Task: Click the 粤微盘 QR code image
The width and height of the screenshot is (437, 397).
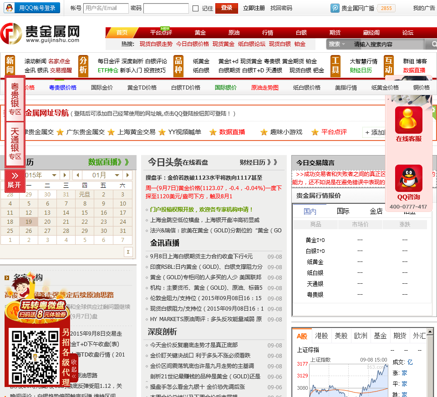Action: 35,357
